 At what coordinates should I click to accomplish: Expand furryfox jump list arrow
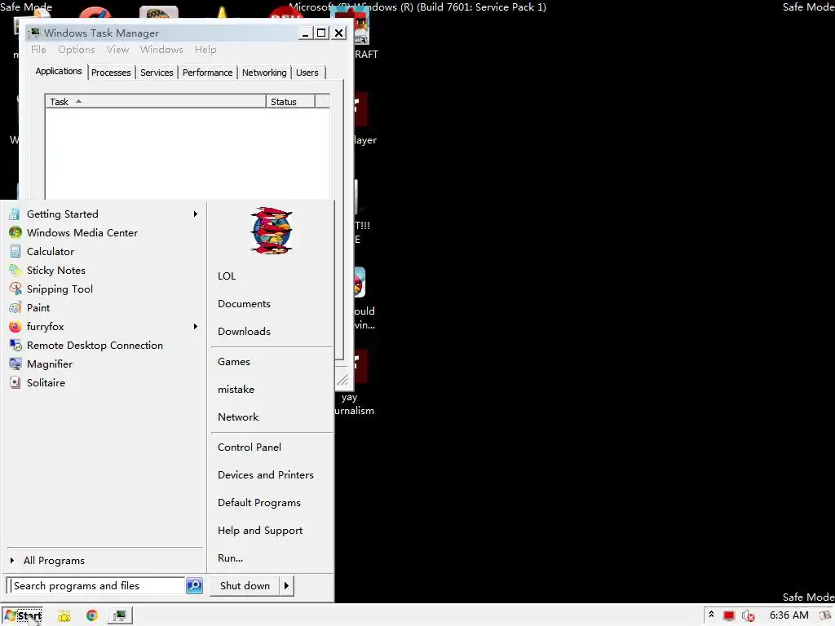(196, 326)
